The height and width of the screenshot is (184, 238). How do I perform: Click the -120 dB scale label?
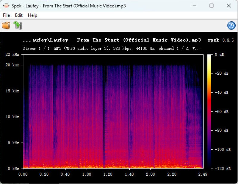tap(223, 169)
